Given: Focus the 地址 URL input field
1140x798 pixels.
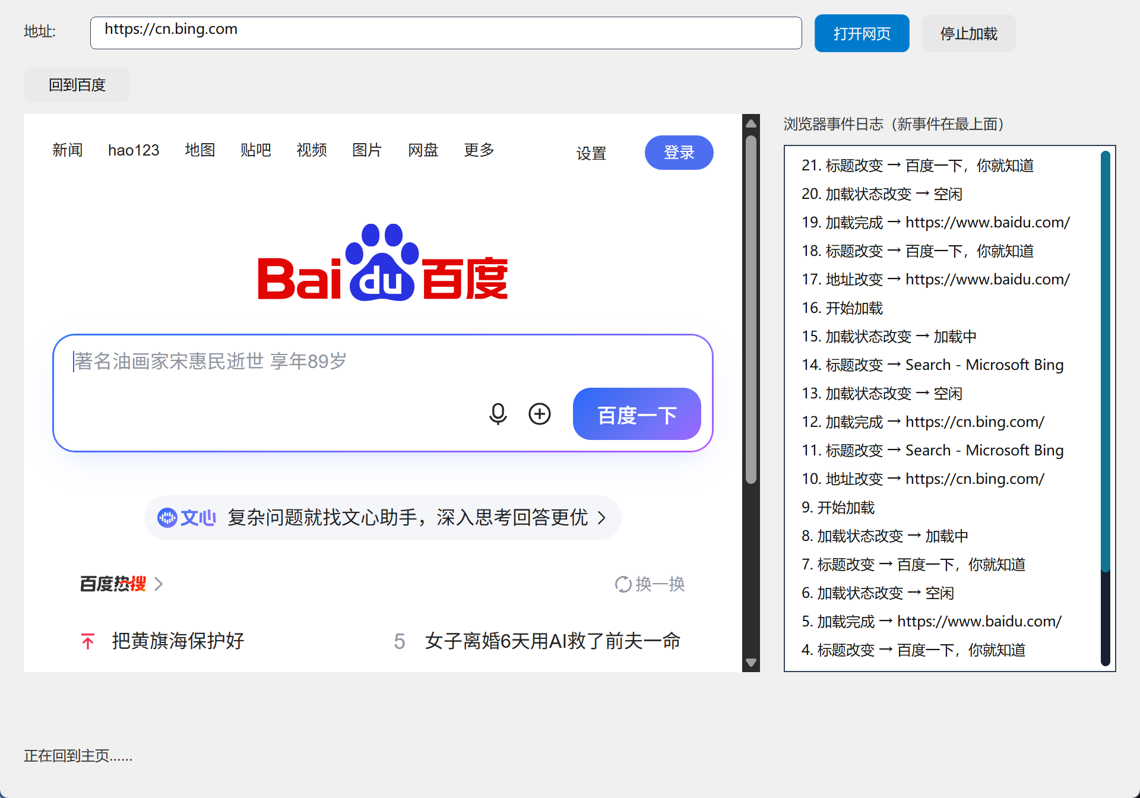Looking at the screenshot, I should [446, 33].
